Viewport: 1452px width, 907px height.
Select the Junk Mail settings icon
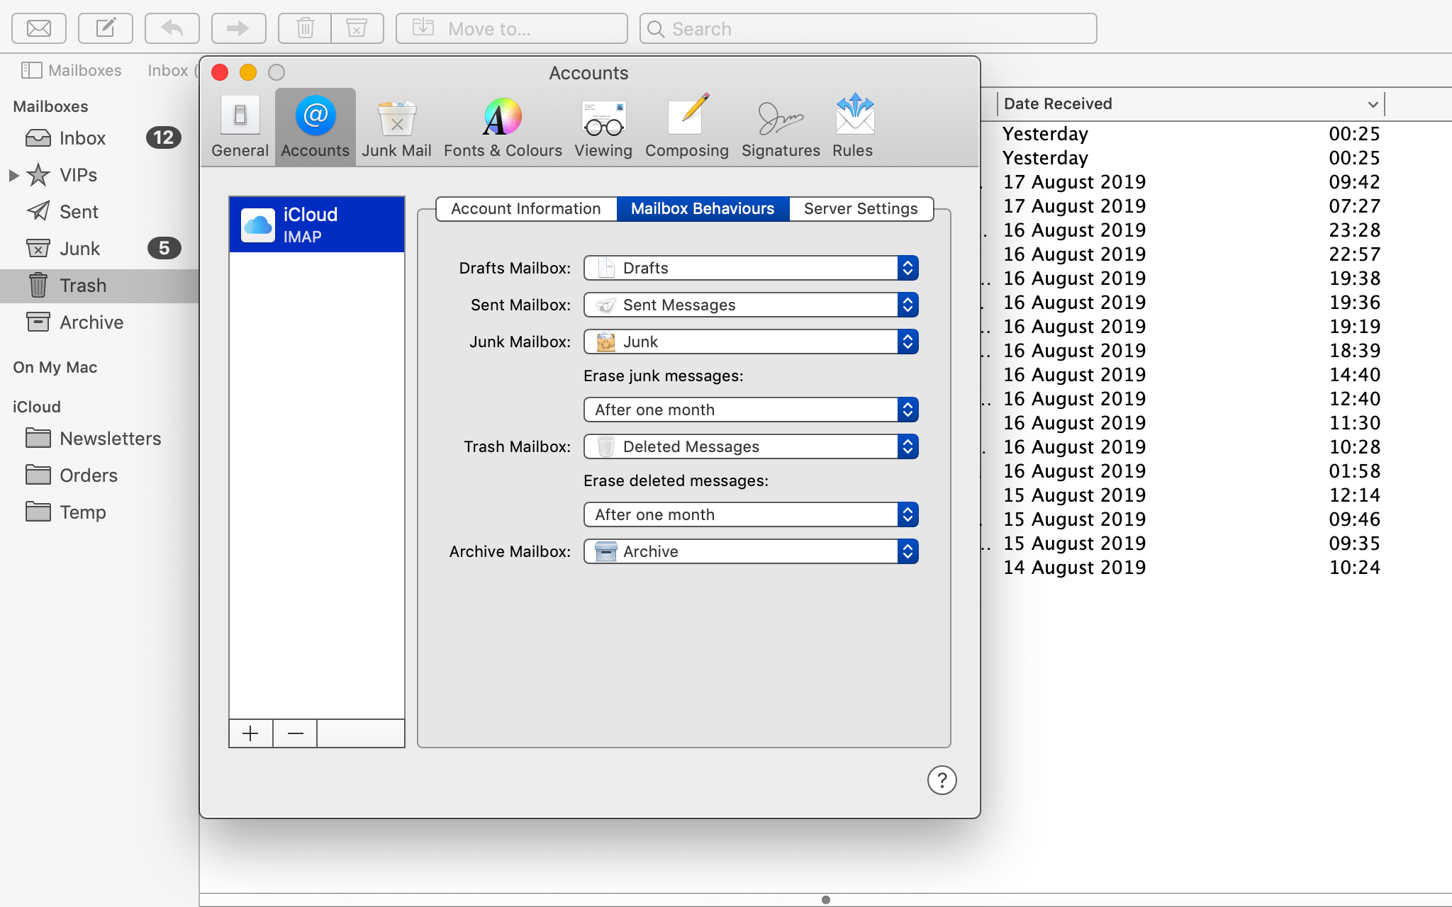click(x=396, y=126)
